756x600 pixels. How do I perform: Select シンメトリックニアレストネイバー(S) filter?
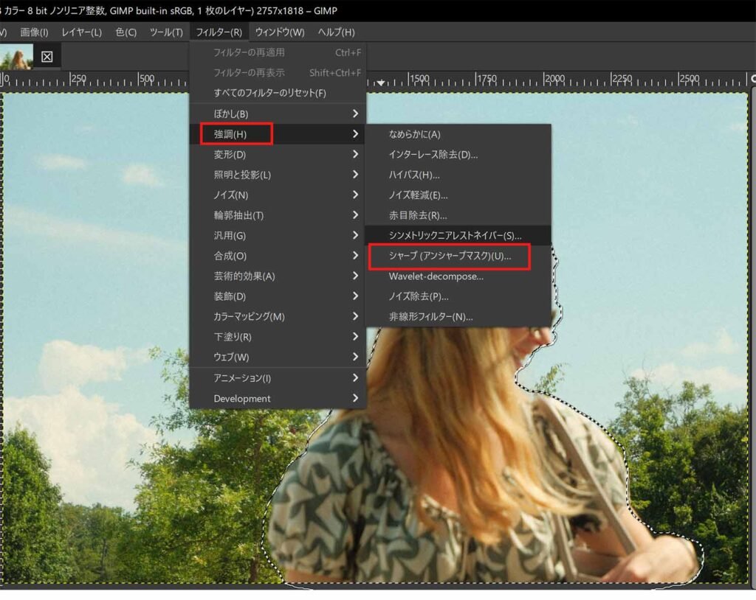(x=455, y=236)
